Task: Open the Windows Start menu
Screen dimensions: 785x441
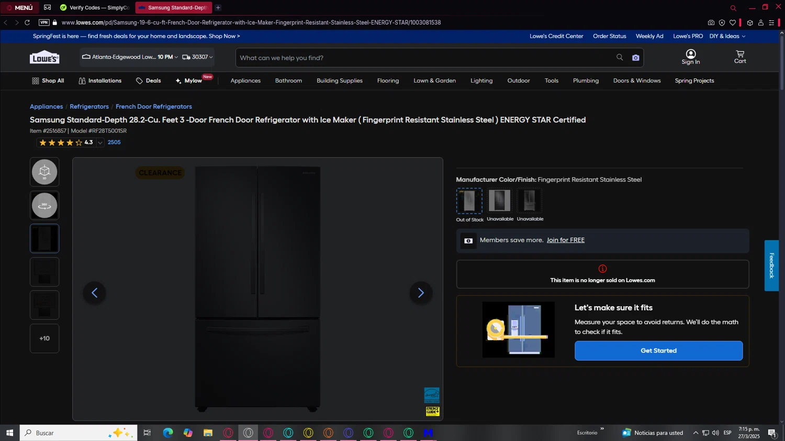Action: point(9,433)
